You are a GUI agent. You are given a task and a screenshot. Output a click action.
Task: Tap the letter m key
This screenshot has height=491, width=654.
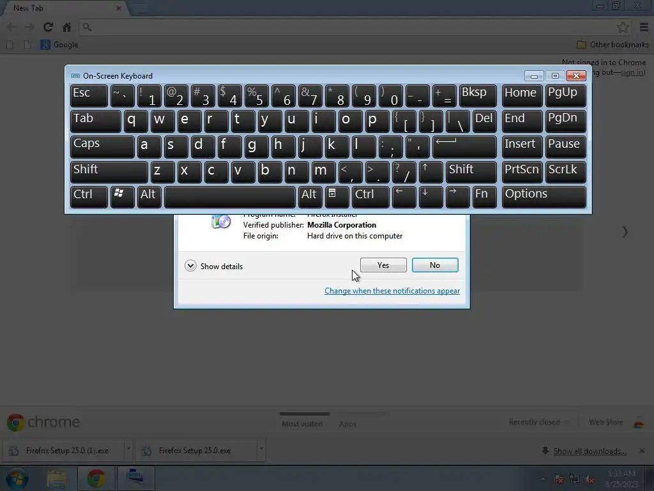tap(323, 172)
